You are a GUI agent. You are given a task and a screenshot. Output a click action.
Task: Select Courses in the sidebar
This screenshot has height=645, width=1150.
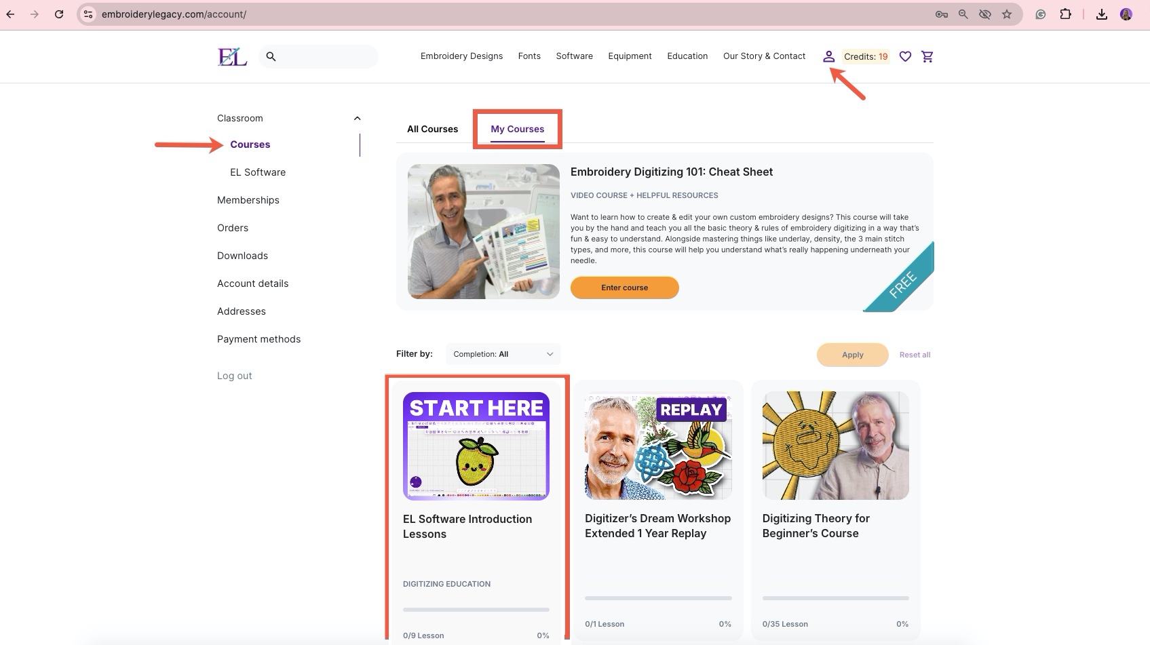coord(250,144)
